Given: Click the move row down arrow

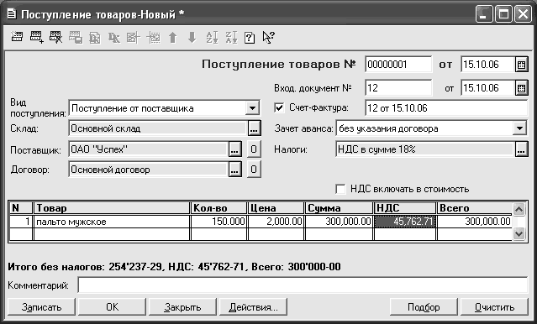Looking at the screenshot, I should pos(192,37).
